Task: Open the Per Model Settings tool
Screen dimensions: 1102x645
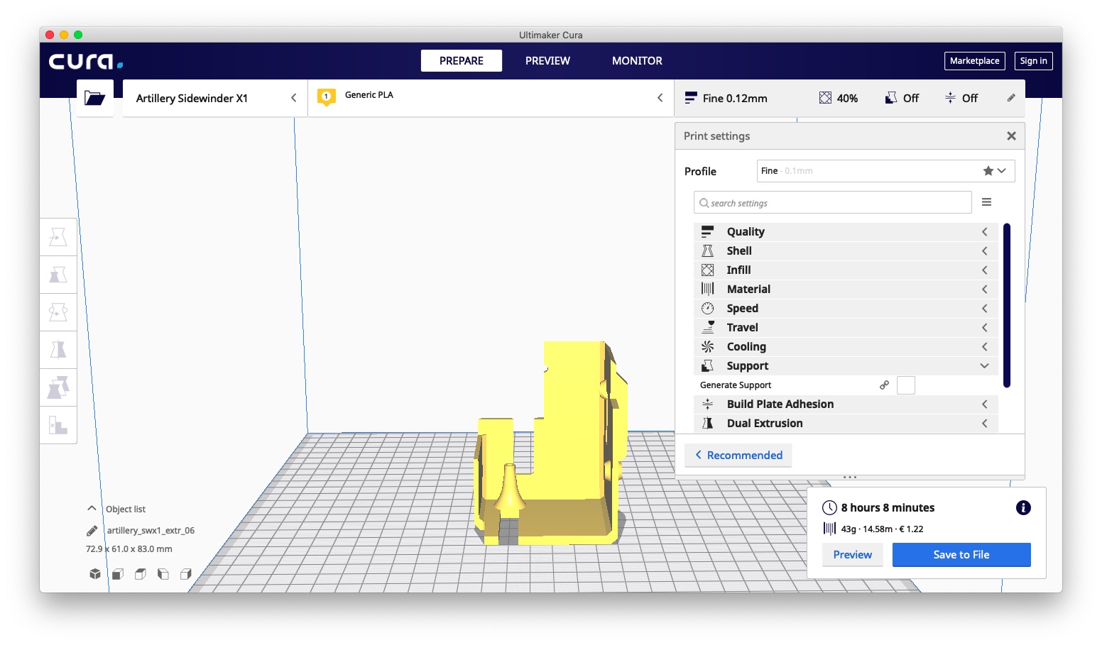Action: coord(58,387)
